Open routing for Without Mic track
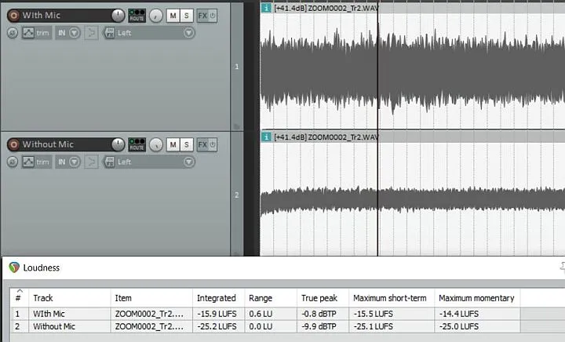This screenshot has width=565, height=342. [137, 144]
